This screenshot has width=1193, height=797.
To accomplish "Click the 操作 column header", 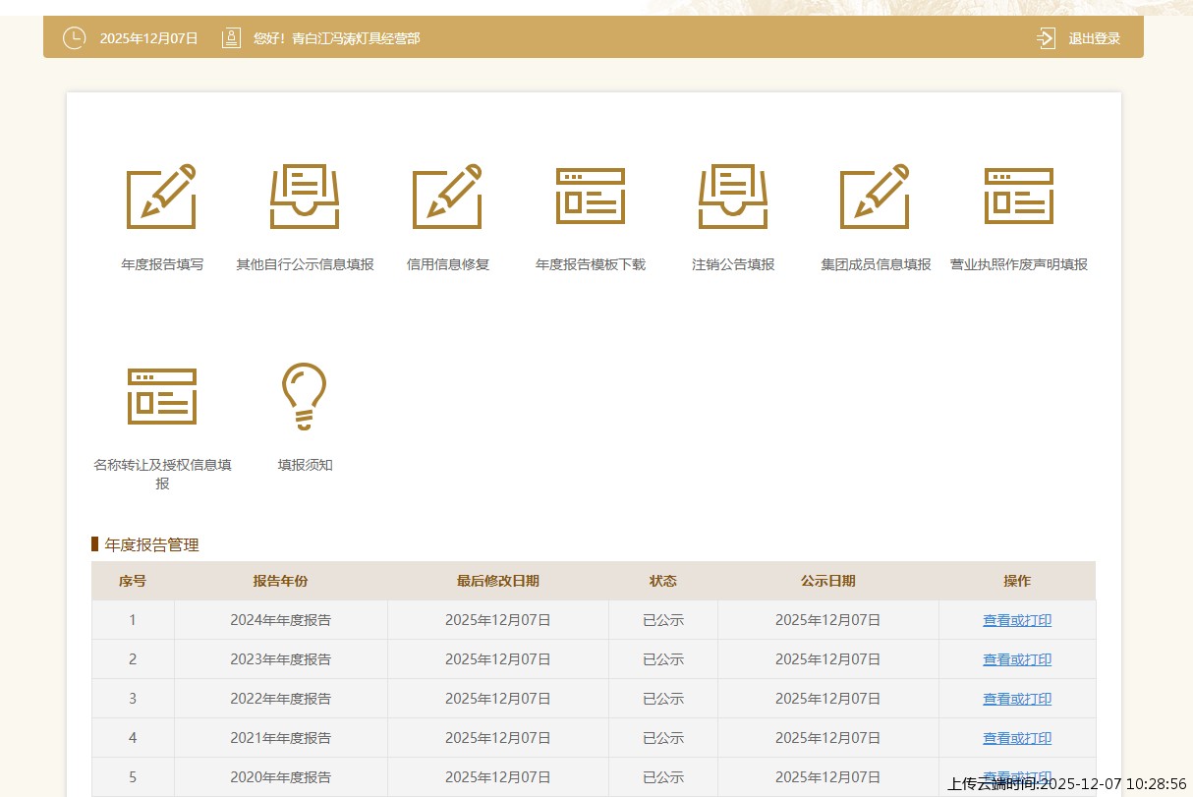I will (1017, 581).
